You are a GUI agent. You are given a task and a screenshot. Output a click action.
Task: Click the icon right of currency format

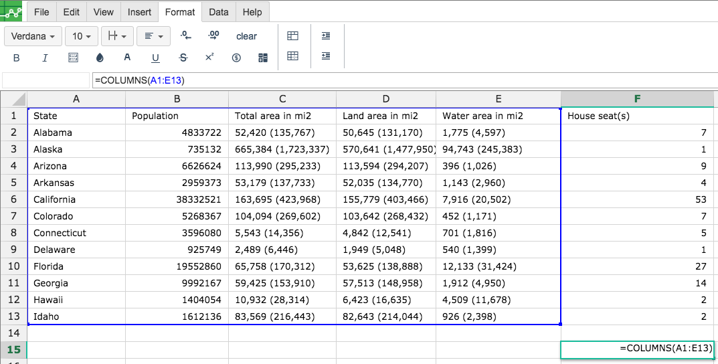coord(263,58)
